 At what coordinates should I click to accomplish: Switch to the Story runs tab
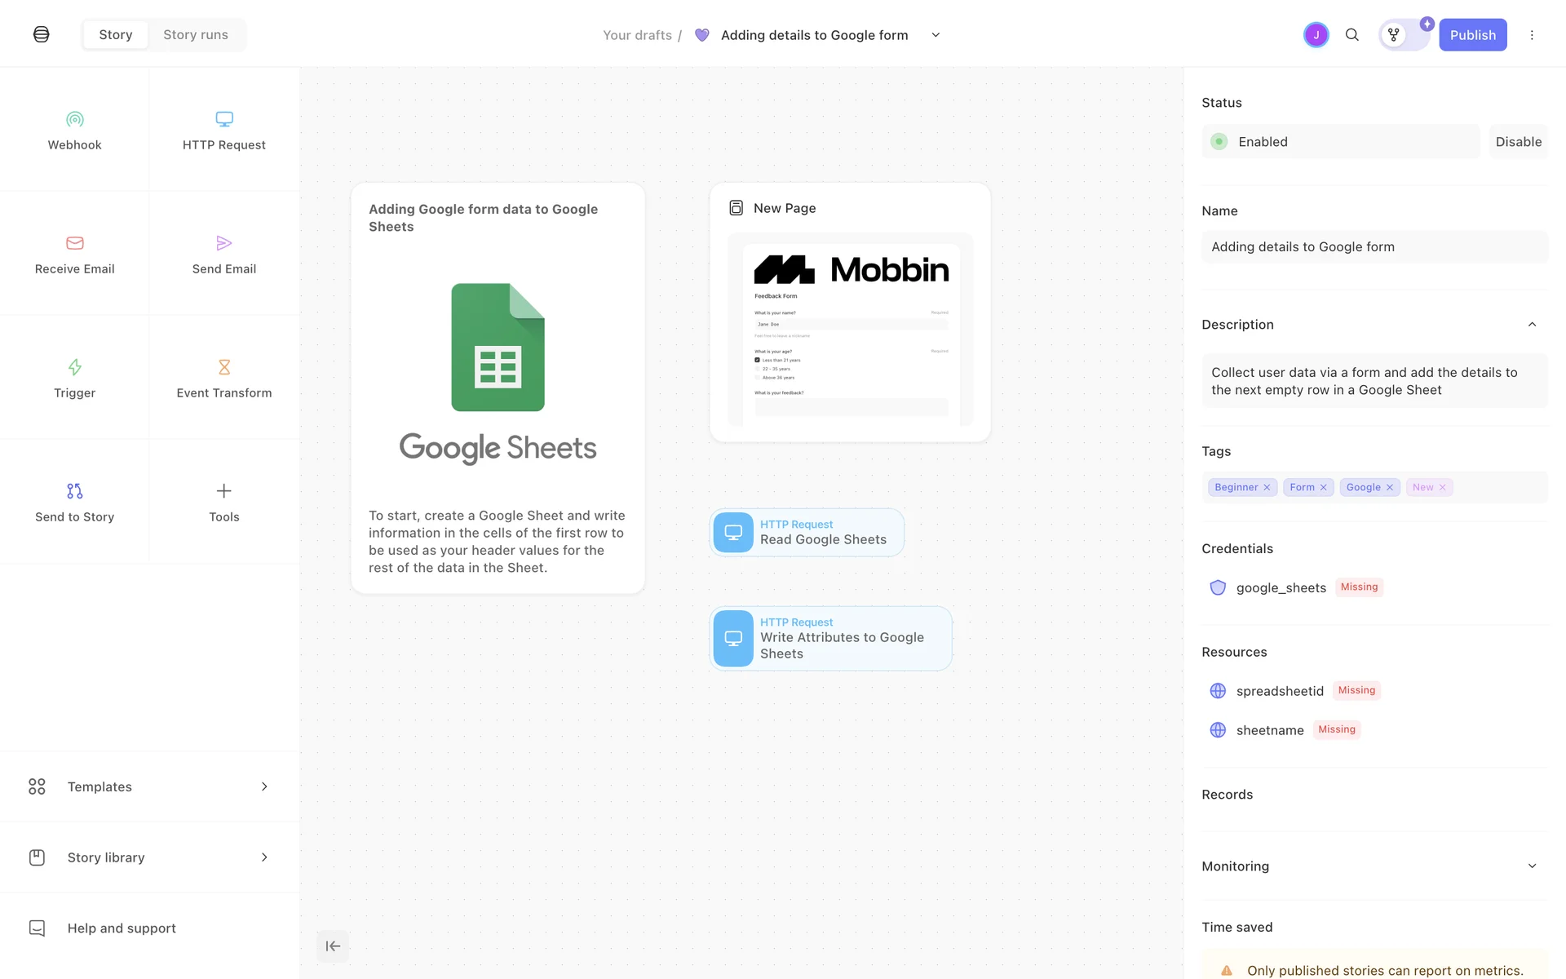(196, 35)
